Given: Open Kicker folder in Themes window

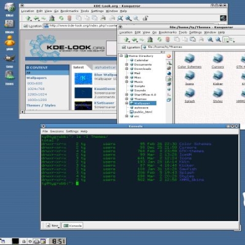Looking at the screenshot, I should tap(218, 78).
